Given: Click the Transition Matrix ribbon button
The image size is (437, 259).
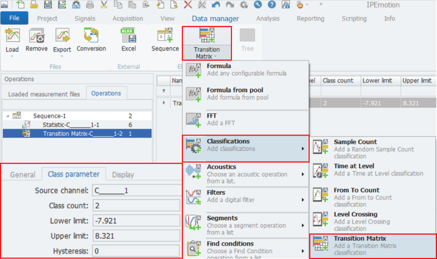Looking at the screenshot, I should click(207, 43).
